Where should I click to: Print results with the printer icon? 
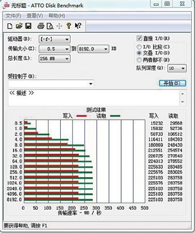(x=41, y=26)
